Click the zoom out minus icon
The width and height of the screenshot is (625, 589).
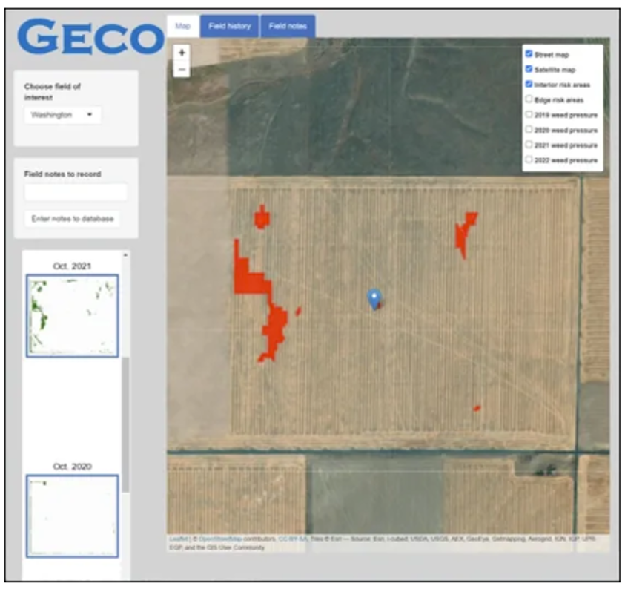(181, 69)
